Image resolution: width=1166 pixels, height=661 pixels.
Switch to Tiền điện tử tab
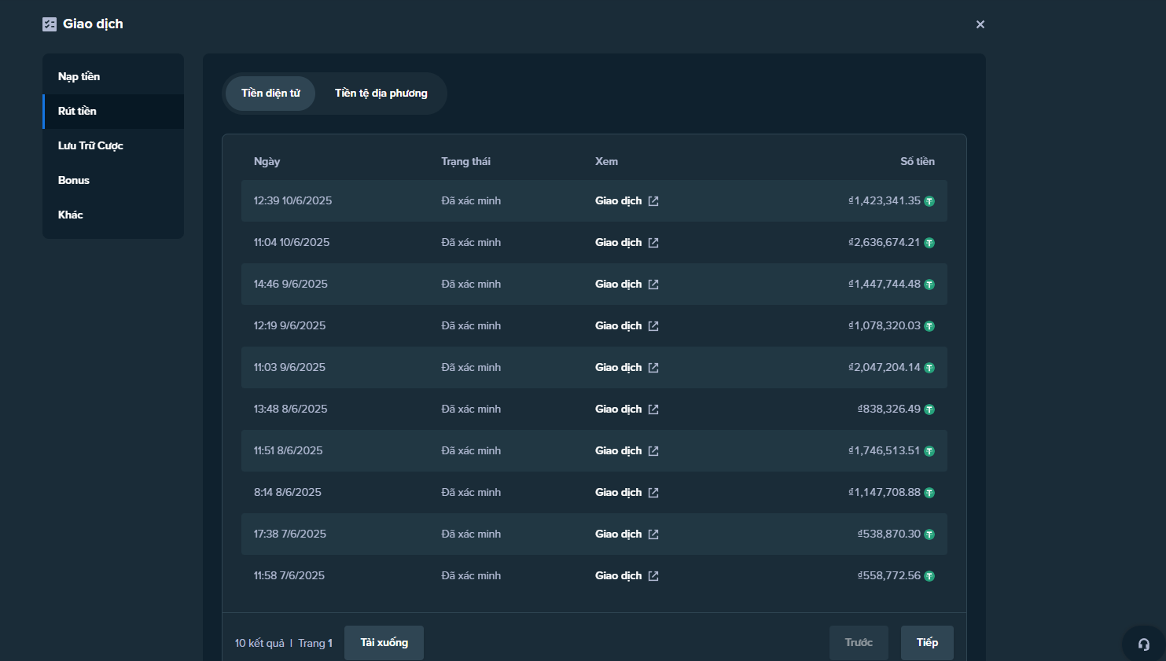(270, 94)
